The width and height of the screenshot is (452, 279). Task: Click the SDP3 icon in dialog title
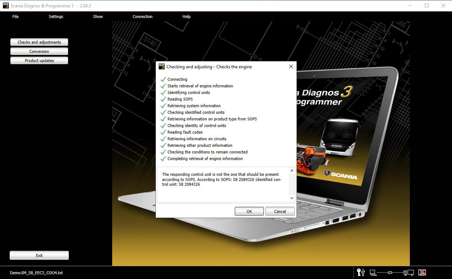pyautogui.click(x=162, y=66)
